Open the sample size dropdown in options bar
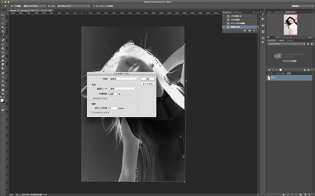The width and height of the screenshot is (315, 196). coord(34,6)
